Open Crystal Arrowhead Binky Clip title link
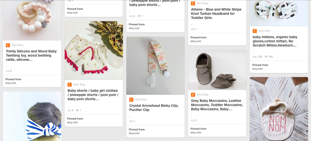311x141 pixels. [154, 108]
